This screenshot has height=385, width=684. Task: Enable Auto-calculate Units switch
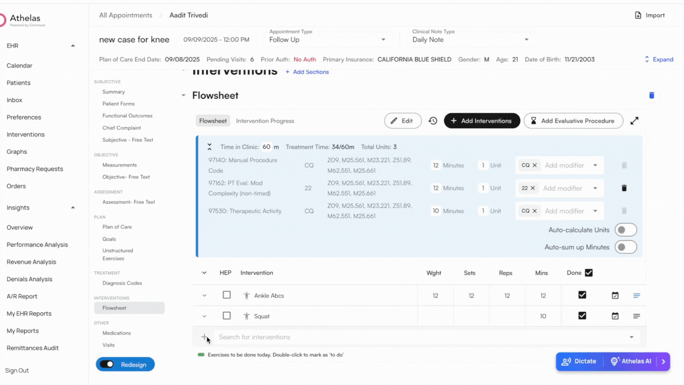[x=626, y=230]
